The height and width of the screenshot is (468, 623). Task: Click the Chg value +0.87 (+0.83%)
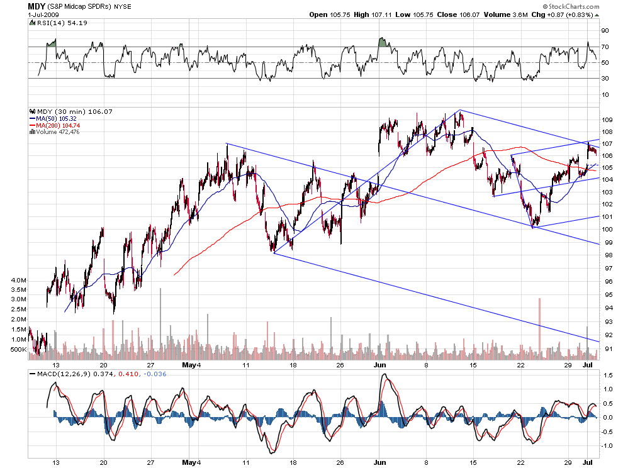570,14
